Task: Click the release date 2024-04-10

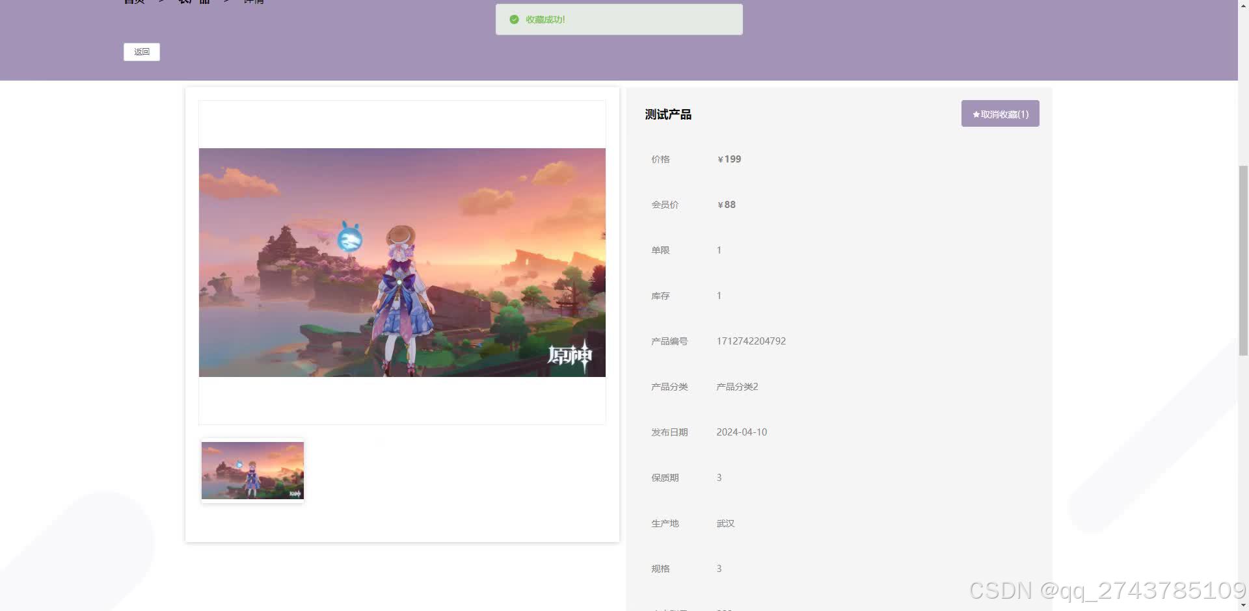Action: click(x=742, y=432)
